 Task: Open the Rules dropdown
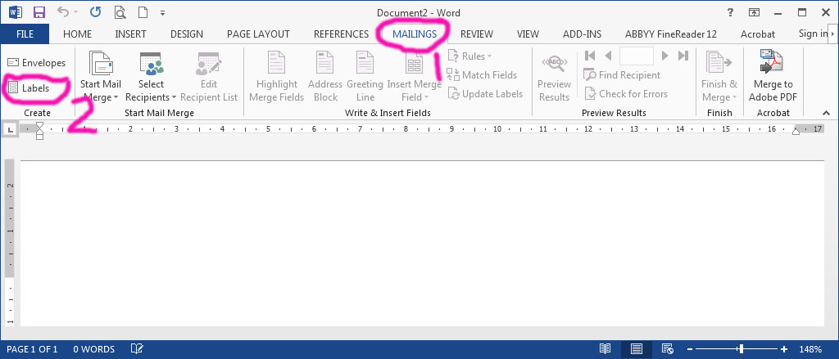tap(469, 56)
